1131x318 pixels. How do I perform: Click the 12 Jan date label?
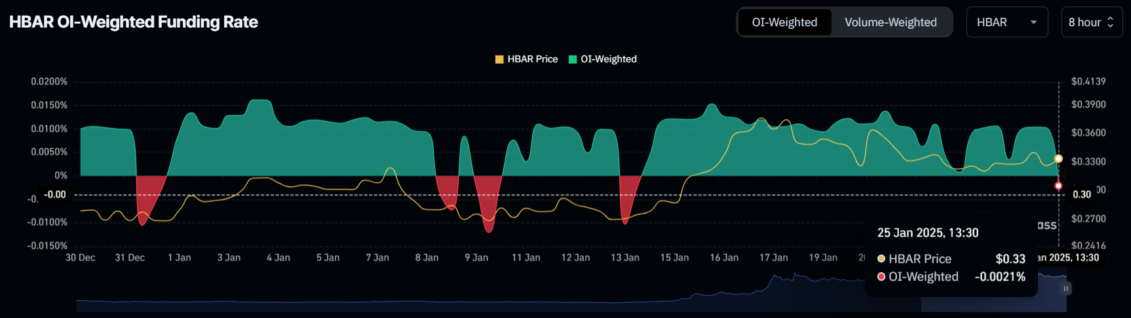[x=575, y=258]
